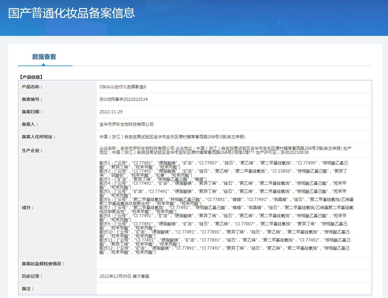Select the 配方2 ingredient line
Image resolution: width=388 pixels, height=298 pixels.
[x=223, y=173]
